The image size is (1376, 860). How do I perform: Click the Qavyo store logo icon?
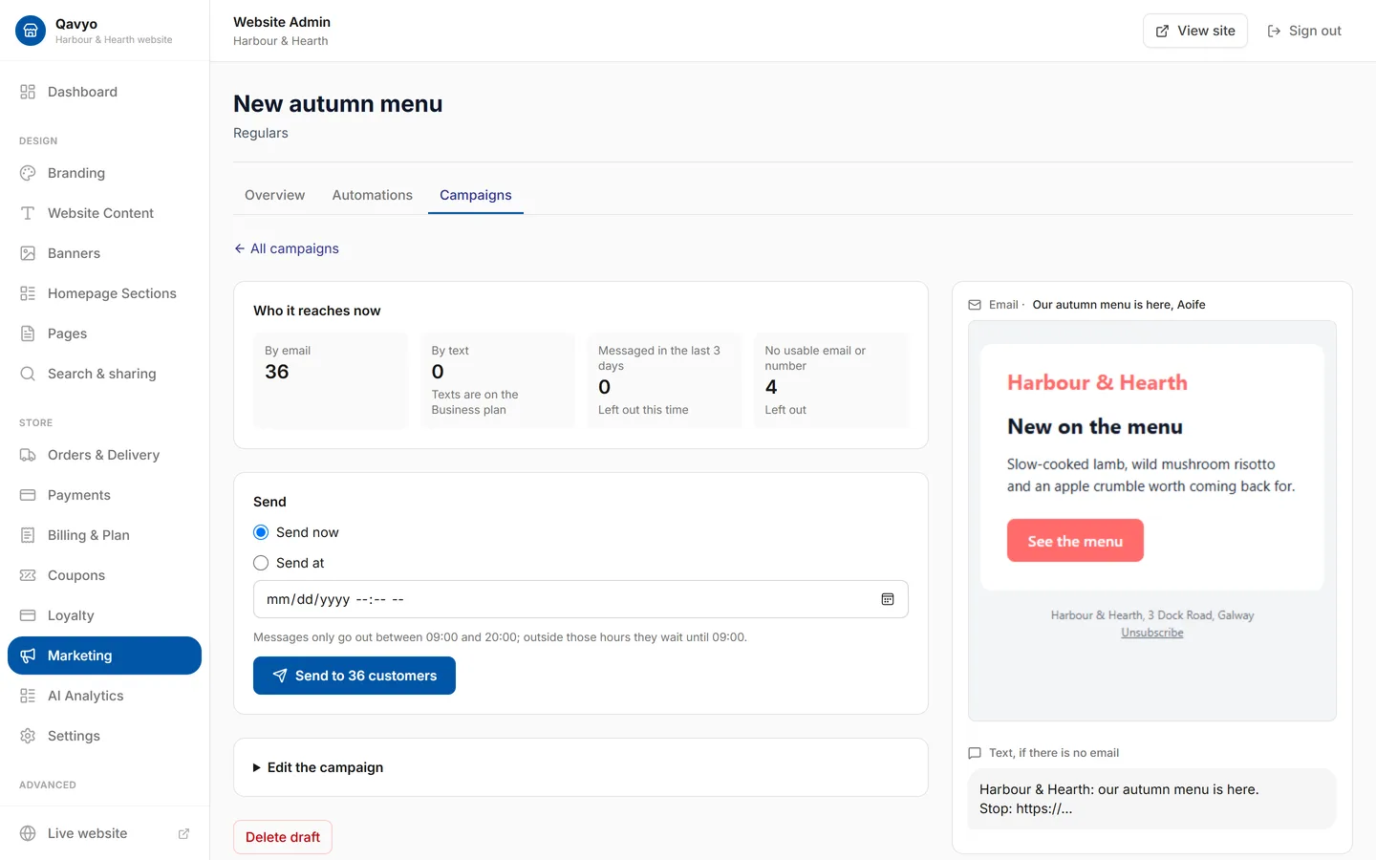coord(31,31)
